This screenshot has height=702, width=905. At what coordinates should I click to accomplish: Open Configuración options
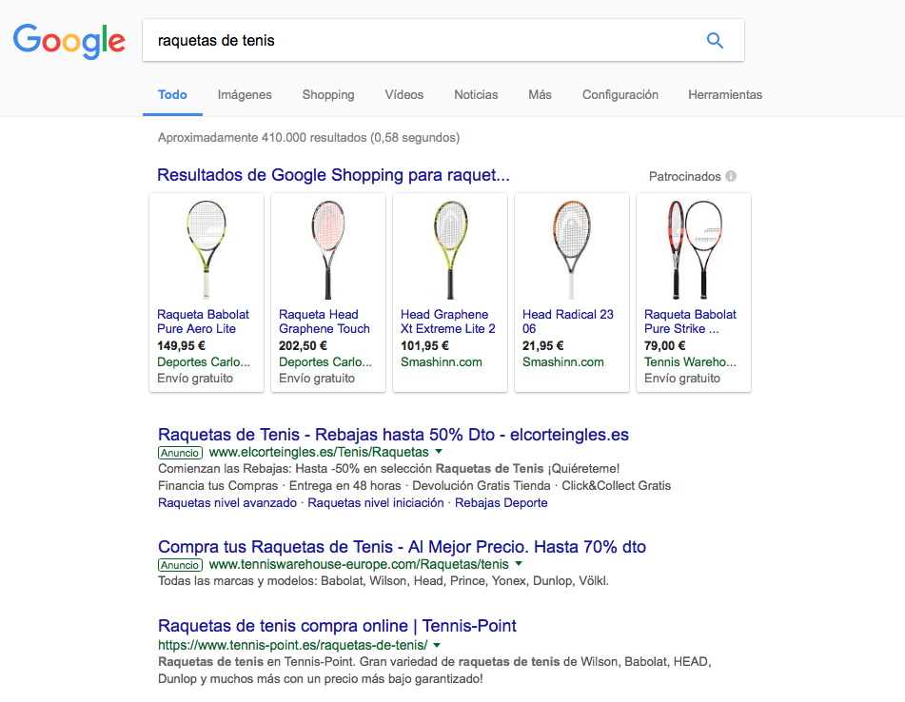coord(620,95)
